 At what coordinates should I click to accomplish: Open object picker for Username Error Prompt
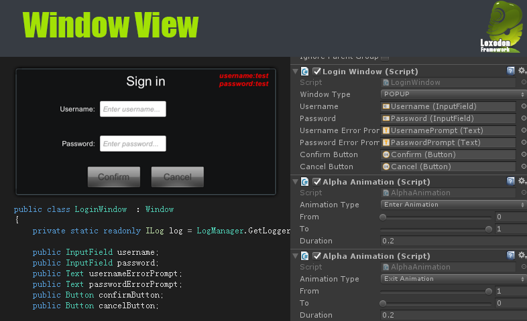pos(524,130)
